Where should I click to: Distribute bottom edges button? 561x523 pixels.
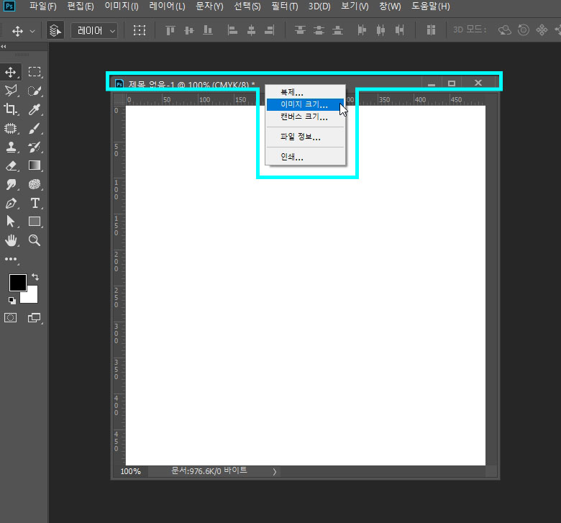tap(337, 30)
